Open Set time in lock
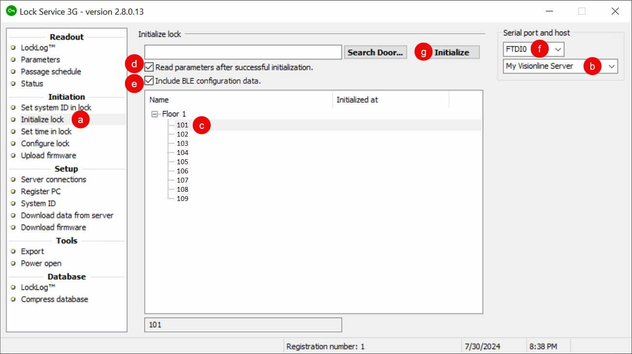 [46, 131]
